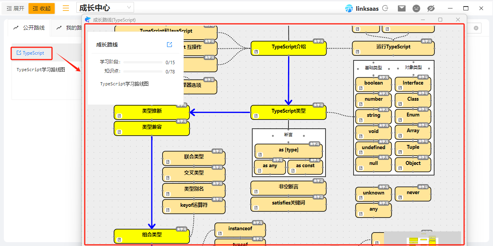Image resolution: width=493 pixels, height=246 pixels.
Task: Click the face emoji icon in header
Action: 416,8
